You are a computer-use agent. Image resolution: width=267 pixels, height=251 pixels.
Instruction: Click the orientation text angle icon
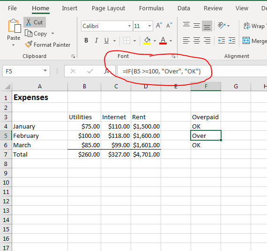click(222, 26)
